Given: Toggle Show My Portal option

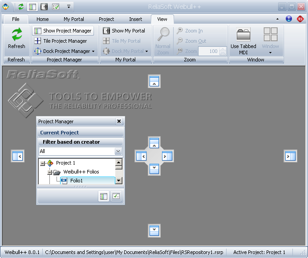Looking at the screenshot, I should [x=124, y=31].
